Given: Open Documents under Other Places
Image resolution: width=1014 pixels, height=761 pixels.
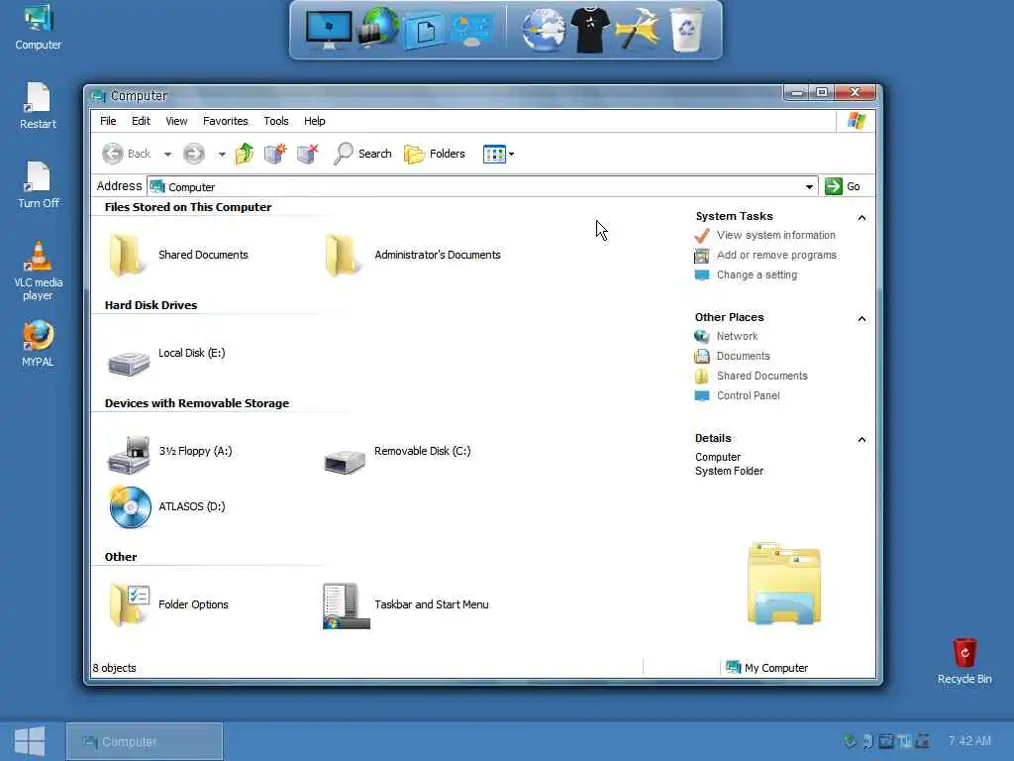Looking at the screenshot, I should point(733,356).
